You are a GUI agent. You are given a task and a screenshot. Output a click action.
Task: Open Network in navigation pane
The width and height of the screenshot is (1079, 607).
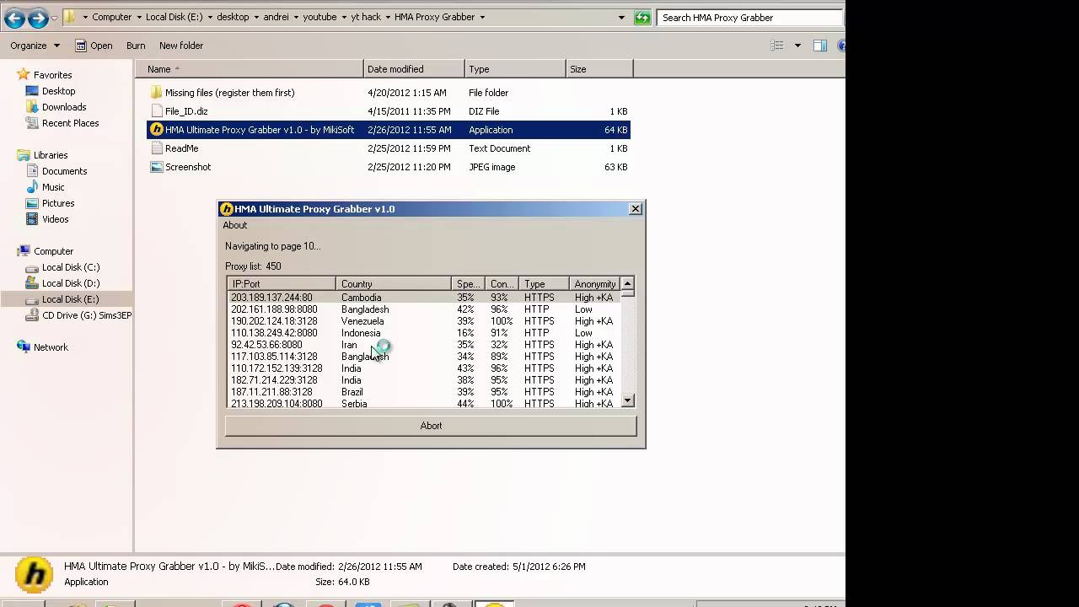tap(51, 347)
